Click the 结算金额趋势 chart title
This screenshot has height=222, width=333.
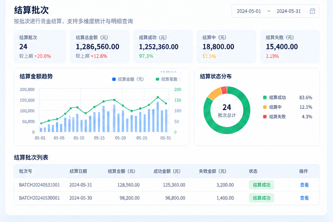[x=36, y=76]
